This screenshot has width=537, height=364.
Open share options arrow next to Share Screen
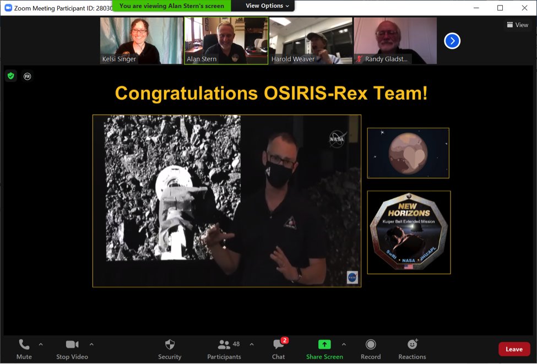344,344
